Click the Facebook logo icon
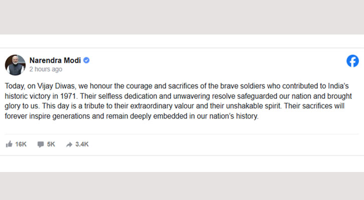This screenshot has height=200, width=364. tap(352, 61)
